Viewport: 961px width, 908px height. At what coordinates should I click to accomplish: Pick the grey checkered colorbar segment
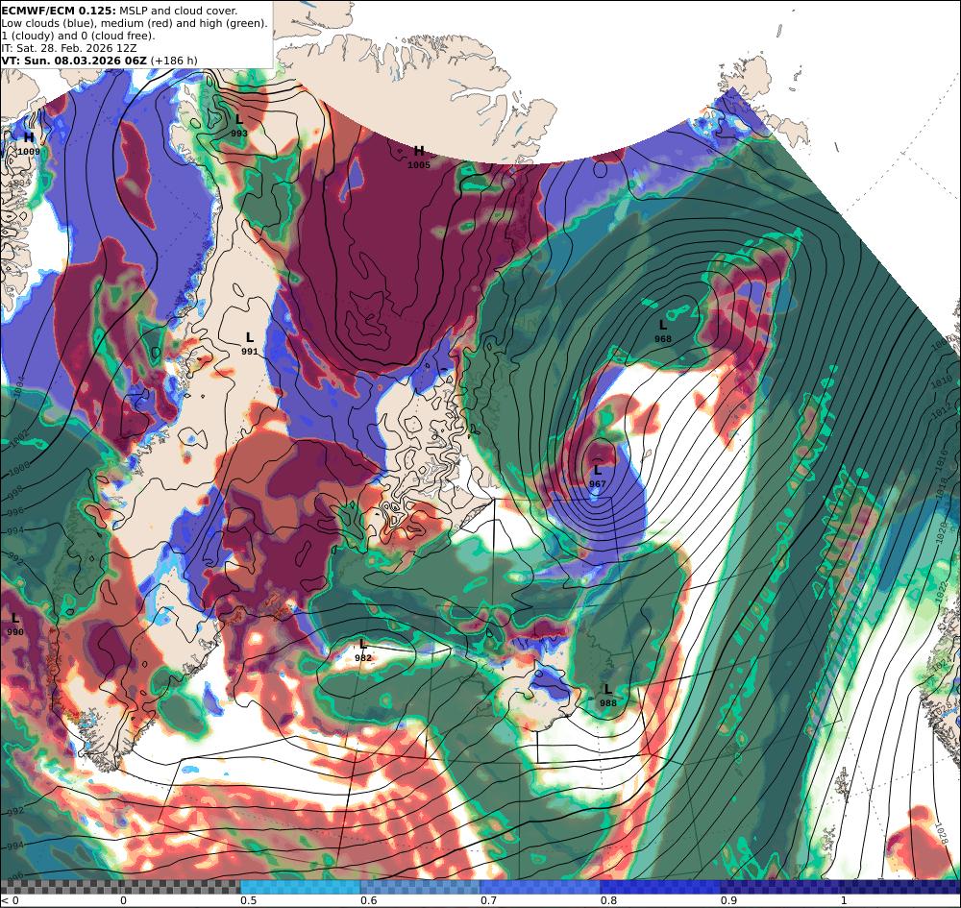tap(120, 887)
